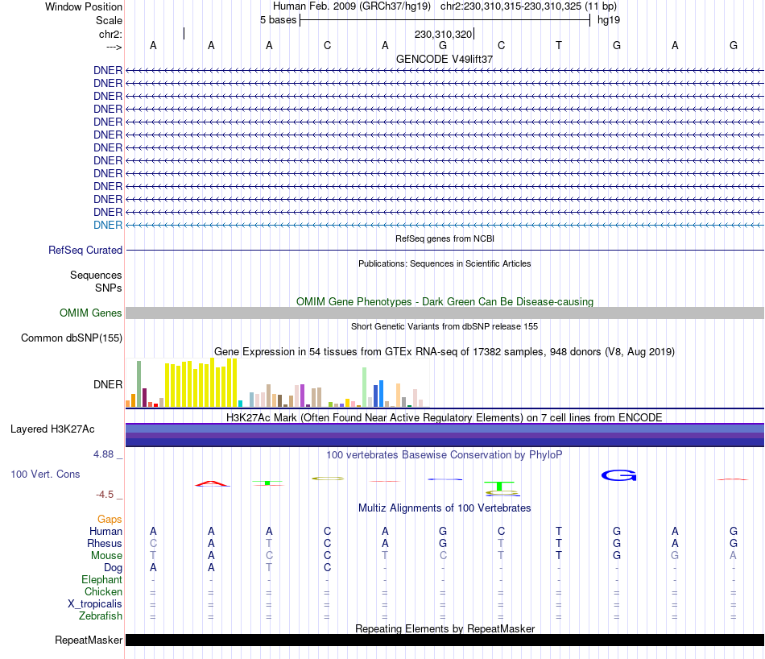Open the 100 Vert. Cons label

(45, 474)
